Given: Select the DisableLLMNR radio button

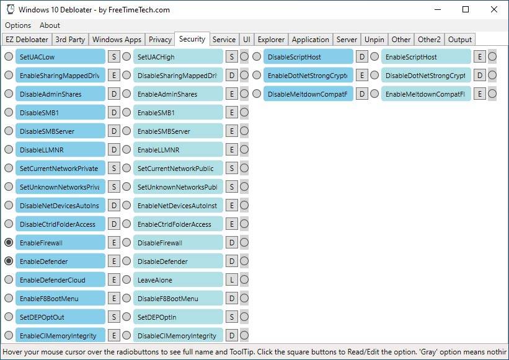Looking at the screenshot, I should [9, 149].
